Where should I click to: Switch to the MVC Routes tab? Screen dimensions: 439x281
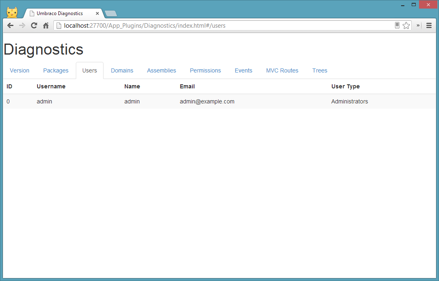tap(282, 70)
